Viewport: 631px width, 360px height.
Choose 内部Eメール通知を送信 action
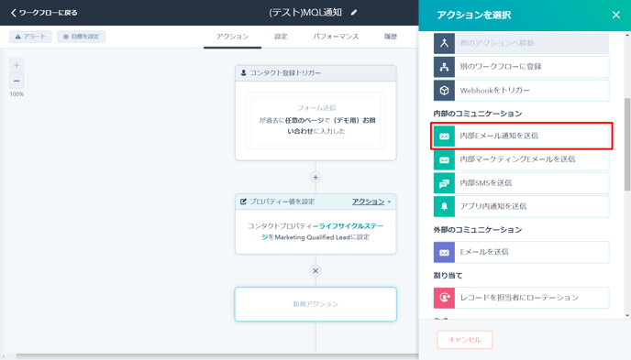pos(521,136)
